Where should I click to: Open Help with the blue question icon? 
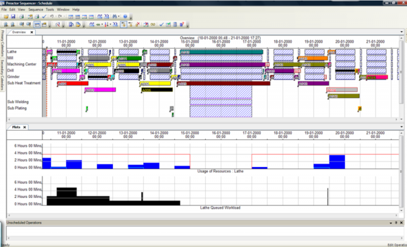point(125,16)
